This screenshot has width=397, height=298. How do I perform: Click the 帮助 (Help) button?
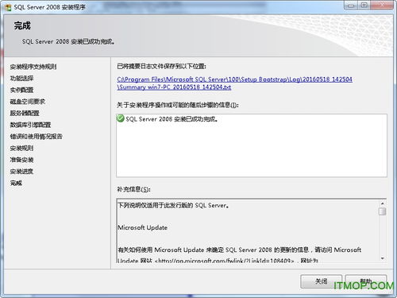pos(366,281)
